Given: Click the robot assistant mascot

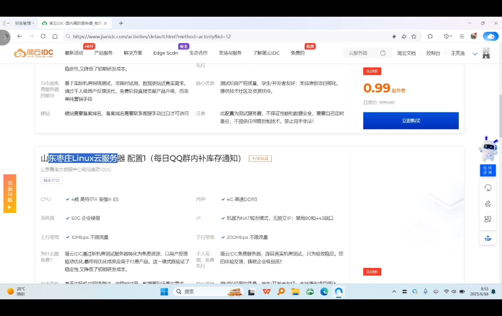Looking at the screenshot, I should point(488,149).
